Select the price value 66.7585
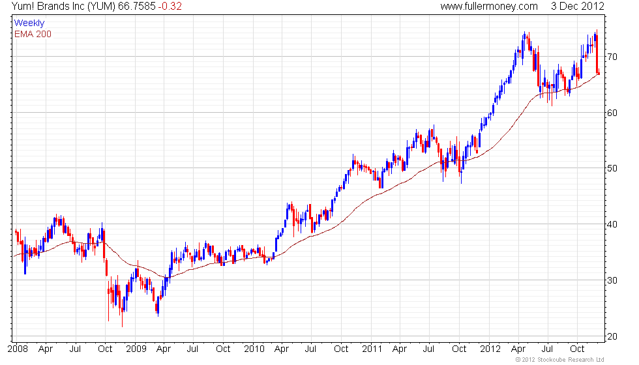This screenshot has width=639, height=365. (137, 6)
